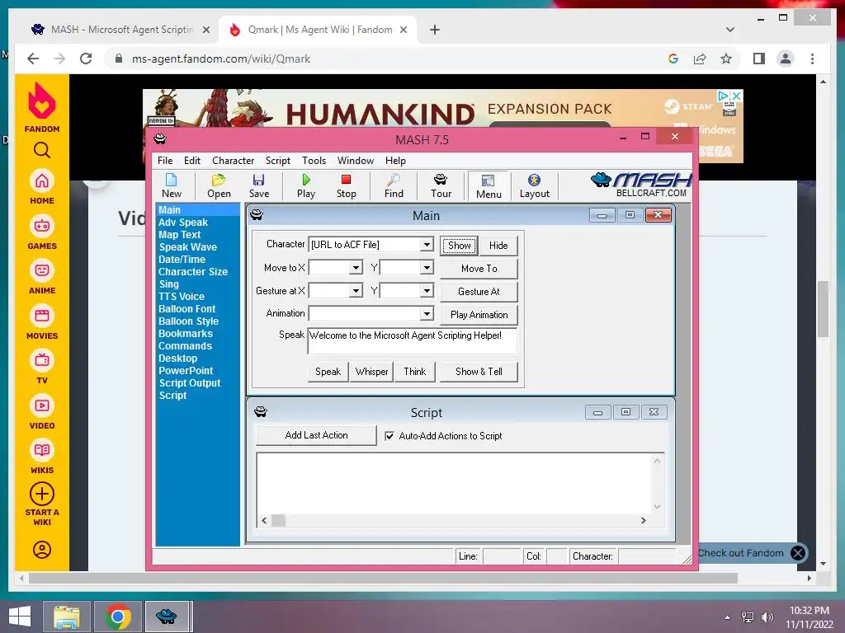This screenshot has height=633, width=845.
Task: Reload the Qmark wiki page
Action: [86, 59]
